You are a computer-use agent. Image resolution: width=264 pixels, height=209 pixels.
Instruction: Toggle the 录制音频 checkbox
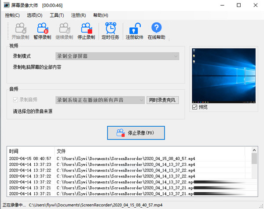click(x=15, y=100)
